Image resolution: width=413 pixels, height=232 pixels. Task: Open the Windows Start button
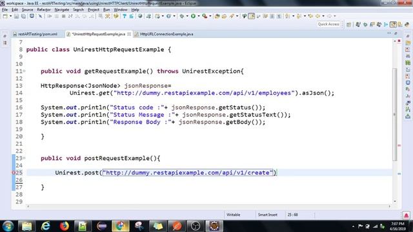click(x=8, y=226)
